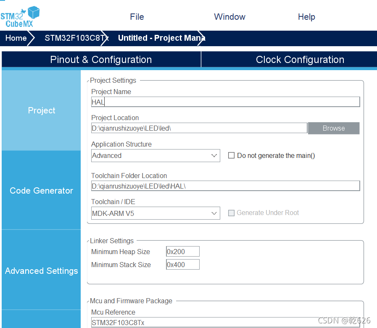This screenshot has width=377, height=328.
Task: Enable Do not generate the main()
Action: pyautogui.click(x=231, y=155)
